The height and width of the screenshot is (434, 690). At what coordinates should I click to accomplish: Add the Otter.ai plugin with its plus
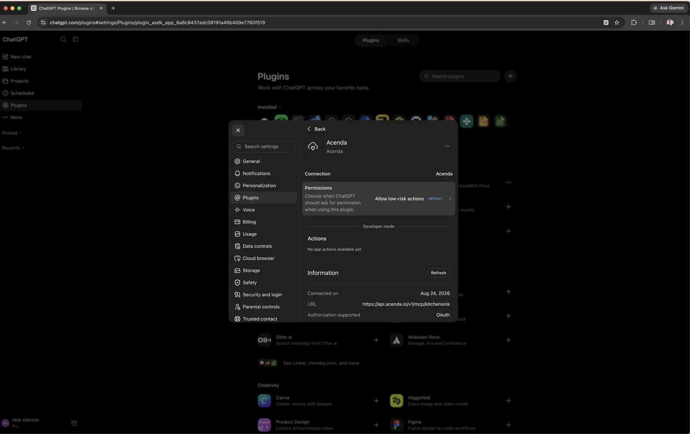[x=376, y=340]
